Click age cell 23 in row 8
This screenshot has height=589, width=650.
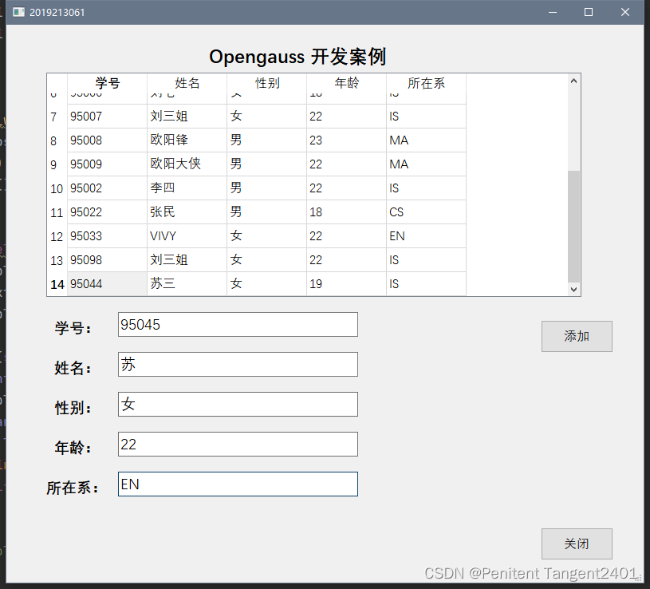point(347,140)
